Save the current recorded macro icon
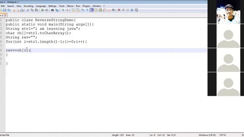The image size is (244, 137). point(136,10)
